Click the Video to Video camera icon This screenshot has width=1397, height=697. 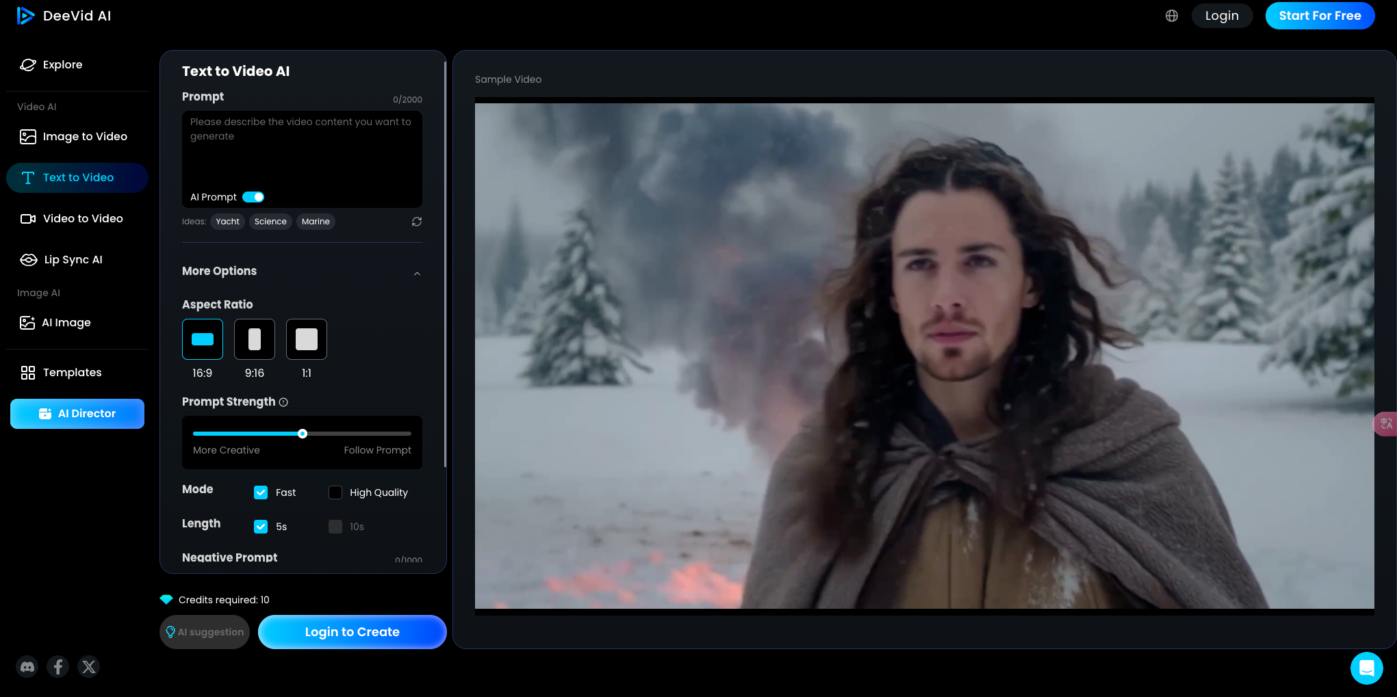tap(28, 219)
